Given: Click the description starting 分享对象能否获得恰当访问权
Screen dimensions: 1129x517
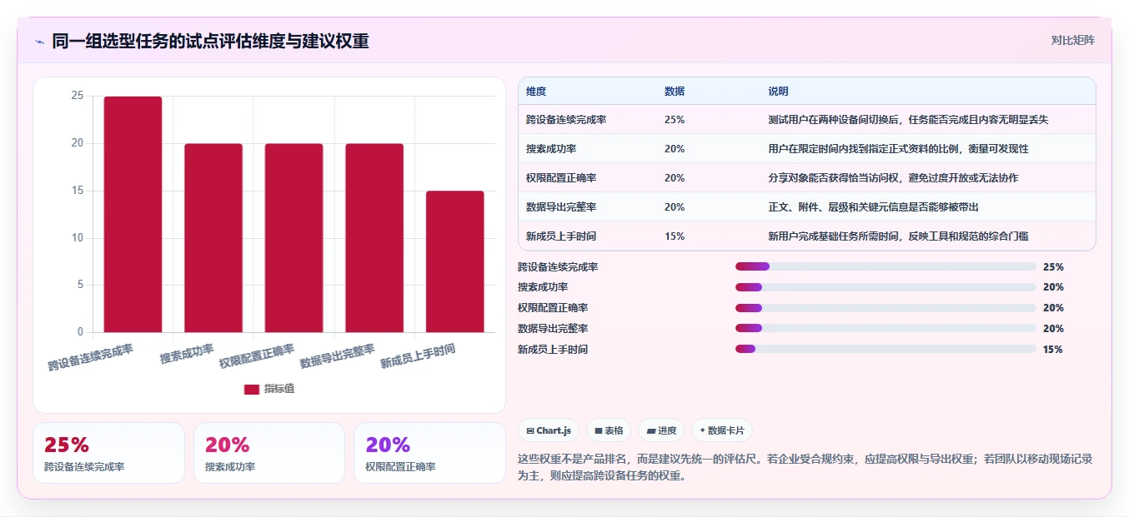Looking at the screenshot, I should (893, 178).
